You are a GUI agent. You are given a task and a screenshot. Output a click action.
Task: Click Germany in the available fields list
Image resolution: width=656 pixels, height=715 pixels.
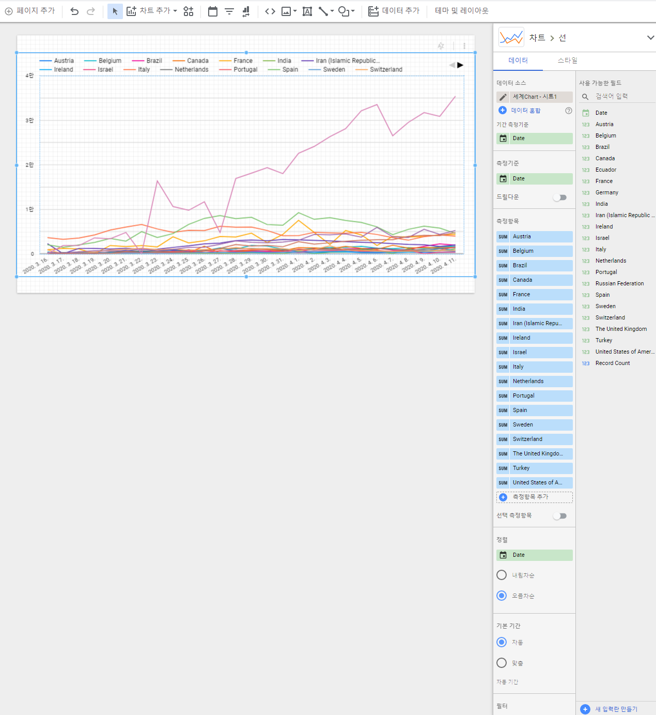pyautogui.click(x=607, y=192)
